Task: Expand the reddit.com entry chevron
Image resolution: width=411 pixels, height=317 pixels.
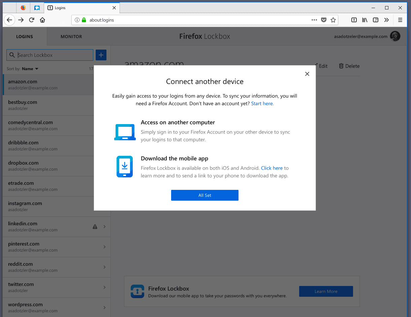Action: 104,267
